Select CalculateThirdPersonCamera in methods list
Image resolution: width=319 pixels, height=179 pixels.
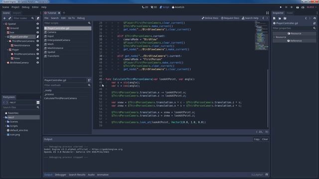pyautogui.click(x=60, y=98)
